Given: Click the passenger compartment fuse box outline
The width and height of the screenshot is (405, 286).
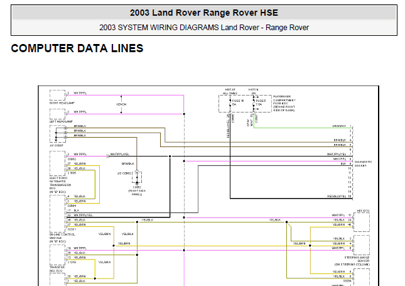Looking at the screenshot, I should click(x=245, y=104).
